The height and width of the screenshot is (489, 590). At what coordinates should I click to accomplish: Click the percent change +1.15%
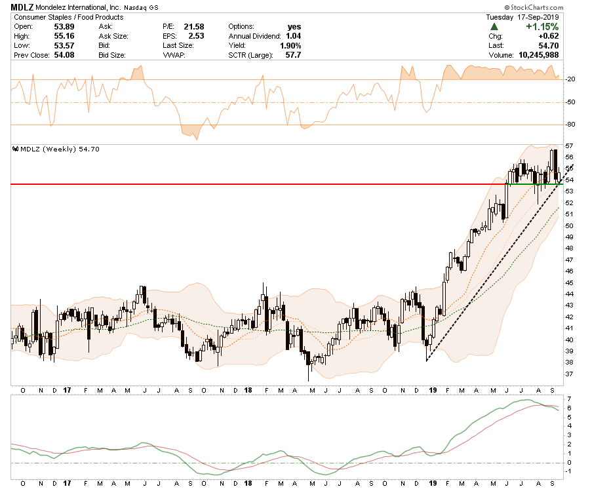542,27
